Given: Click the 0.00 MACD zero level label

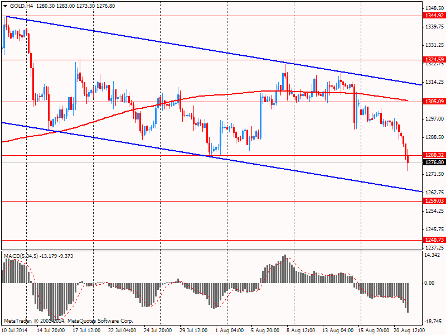Looking at the screenshot, I should point(430,283).
